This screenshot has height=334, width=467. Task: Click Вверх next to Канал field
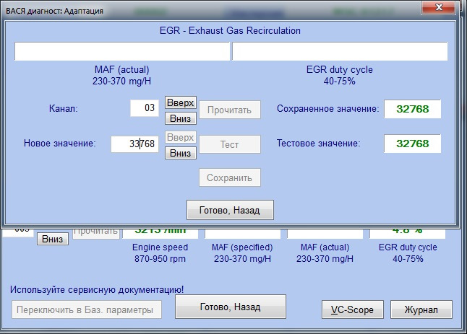[x=181, y=102]
